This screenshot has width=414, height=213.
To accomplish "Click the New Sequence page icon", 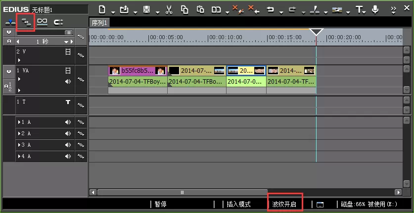I will point(102,10).
